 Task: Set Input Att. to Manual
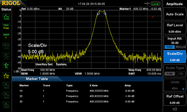tap(181, 47)
